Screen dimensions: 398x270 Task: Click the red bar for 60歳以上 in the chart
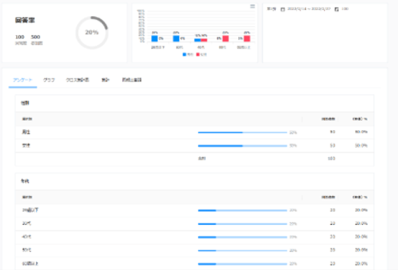pos(247,38)
